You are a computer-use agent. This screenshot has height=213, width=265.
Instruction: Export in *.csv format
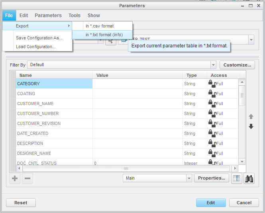(x=102, y=26)
